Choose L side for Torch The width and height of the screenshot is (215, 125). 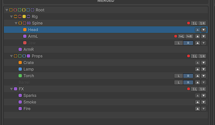point(179,76)
